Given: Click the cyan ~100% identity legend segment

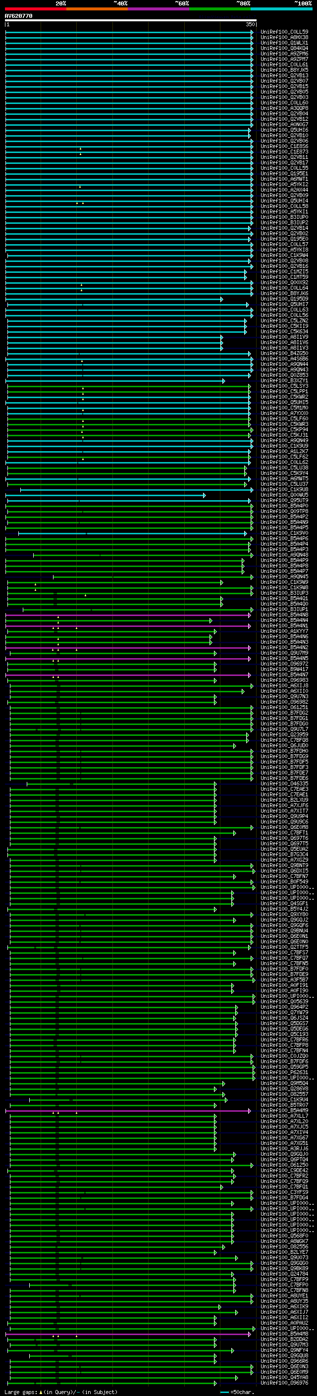Looking at the screenshot, I should 281,9.
